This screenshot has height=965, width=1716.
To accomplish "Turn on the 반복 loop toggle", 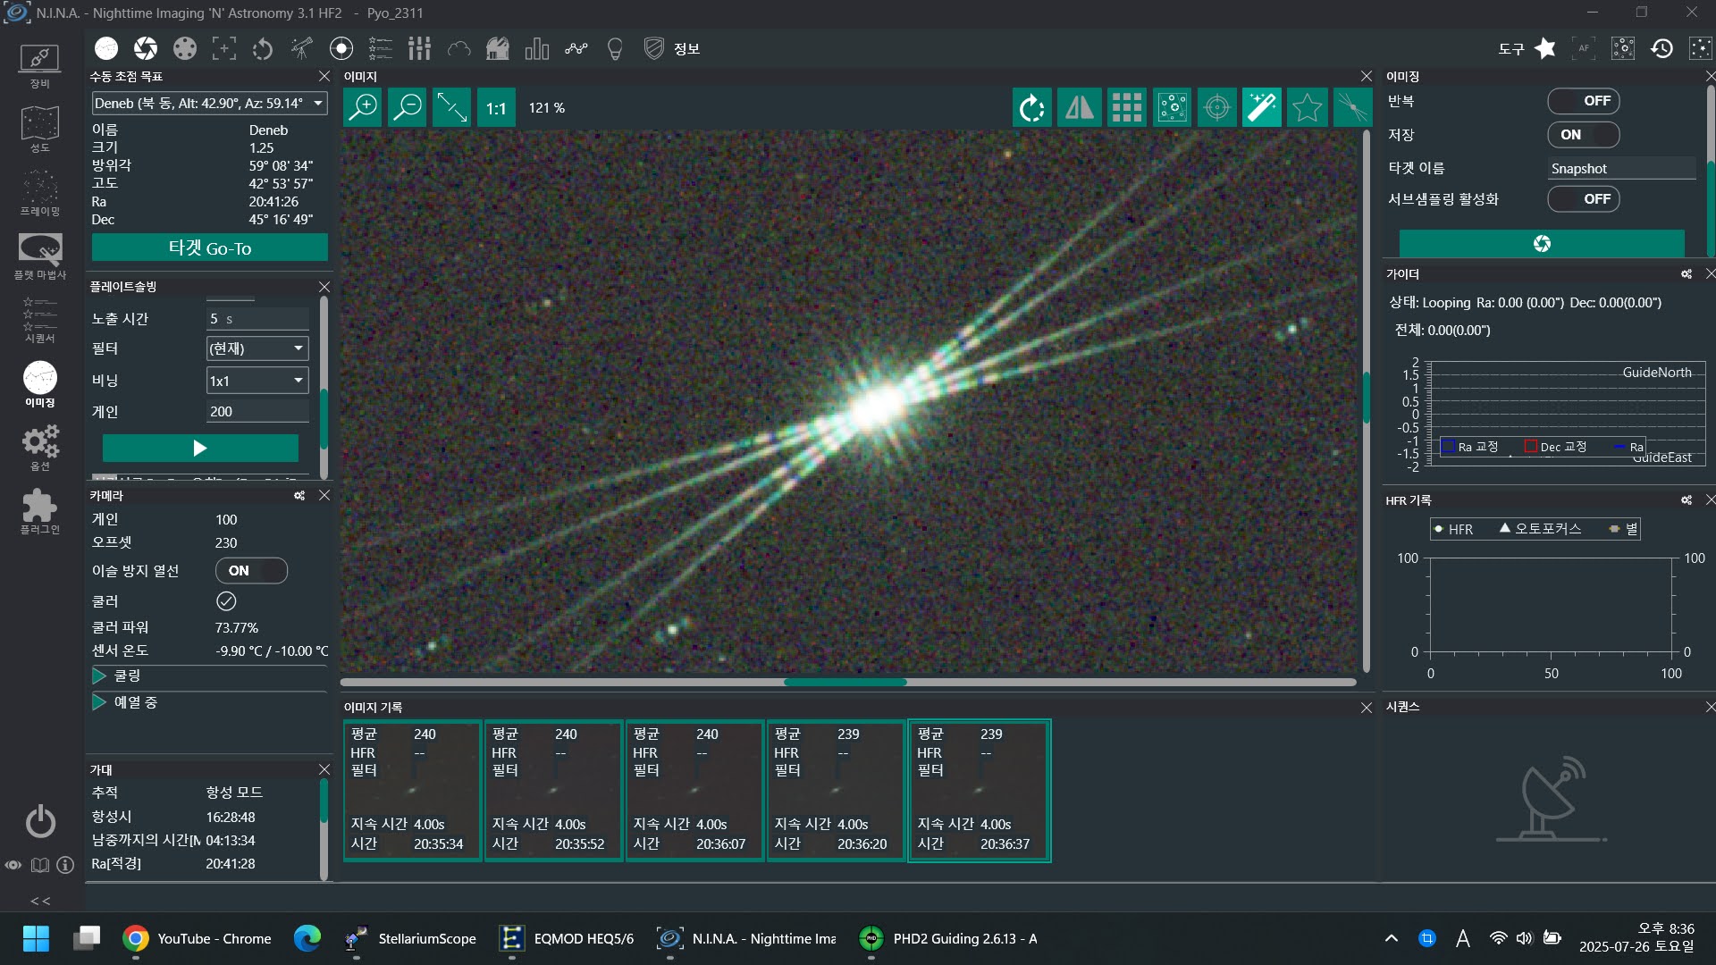I will [x=1583, y=101].
